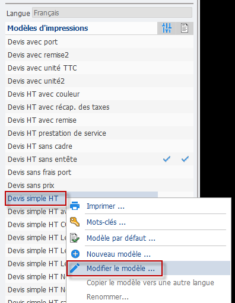The image size is (235, 303).
Task: Click the blue plus icon for Nouveau modèle
Action: click(x=75, y=254)
